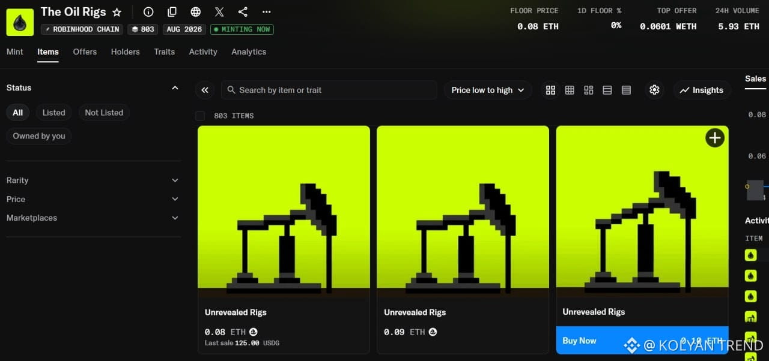Image resolution: width=769 pixels, height=361 pixels.
Task: Click marketplace icon next to 0.08 ETH
Action: (254, 332)
